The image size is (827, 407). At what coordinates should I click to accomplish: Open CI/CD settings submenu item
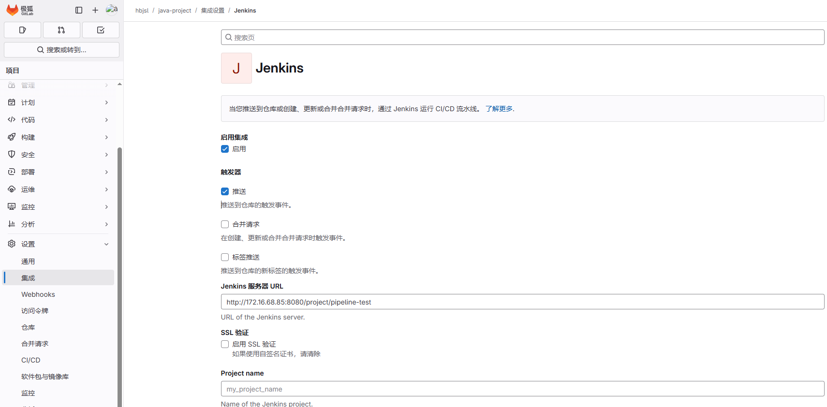pyautogui.click(x=58, y=360)
